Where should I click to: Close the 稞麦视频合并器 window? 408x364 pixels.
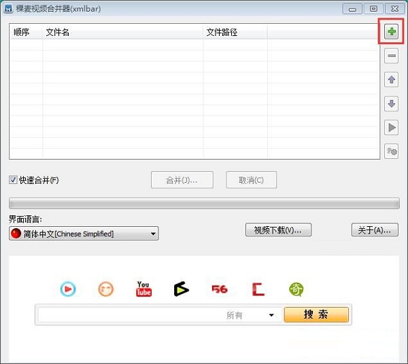point(394,9)
